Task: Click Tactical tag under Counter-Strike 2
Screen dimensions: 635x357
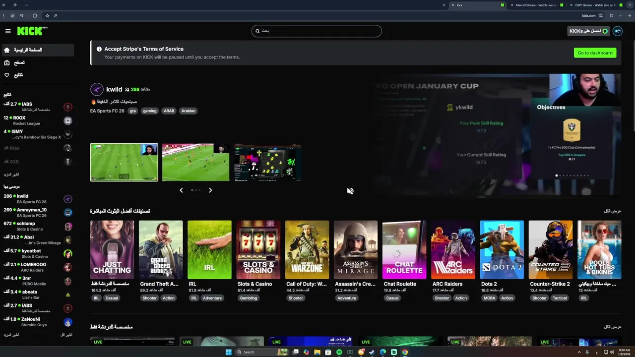Action: coord(560,298)
